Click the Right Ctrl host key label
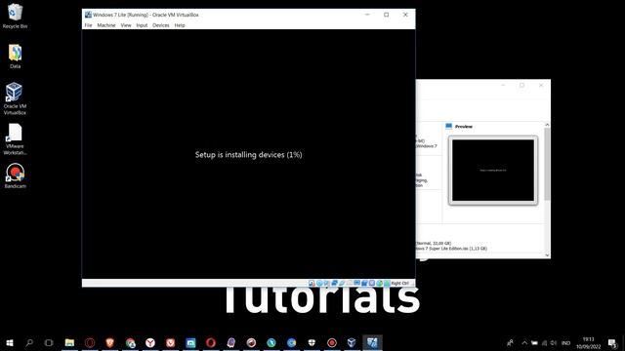This screenshot has width=625, height=351. click(399, 283)
